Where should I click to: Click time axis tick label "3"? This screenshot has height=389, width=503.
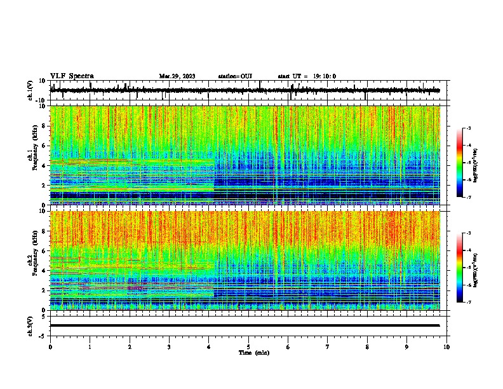point(169,347)
